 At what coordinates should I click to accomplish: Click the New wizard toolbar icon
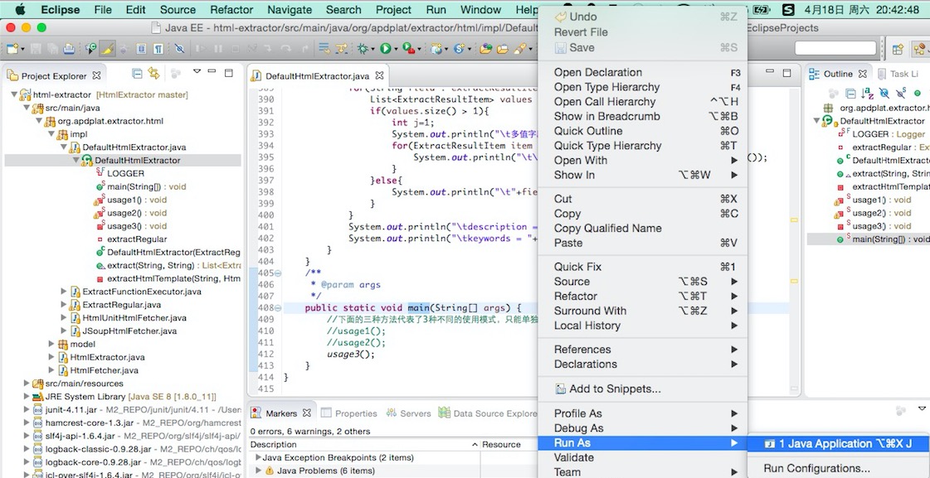click(x=12, y=49)
